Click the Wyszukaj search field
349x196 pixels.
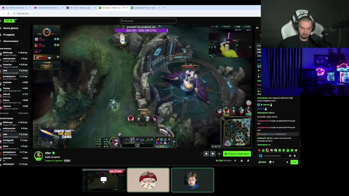pyautogui.click(x=148, y=21)
